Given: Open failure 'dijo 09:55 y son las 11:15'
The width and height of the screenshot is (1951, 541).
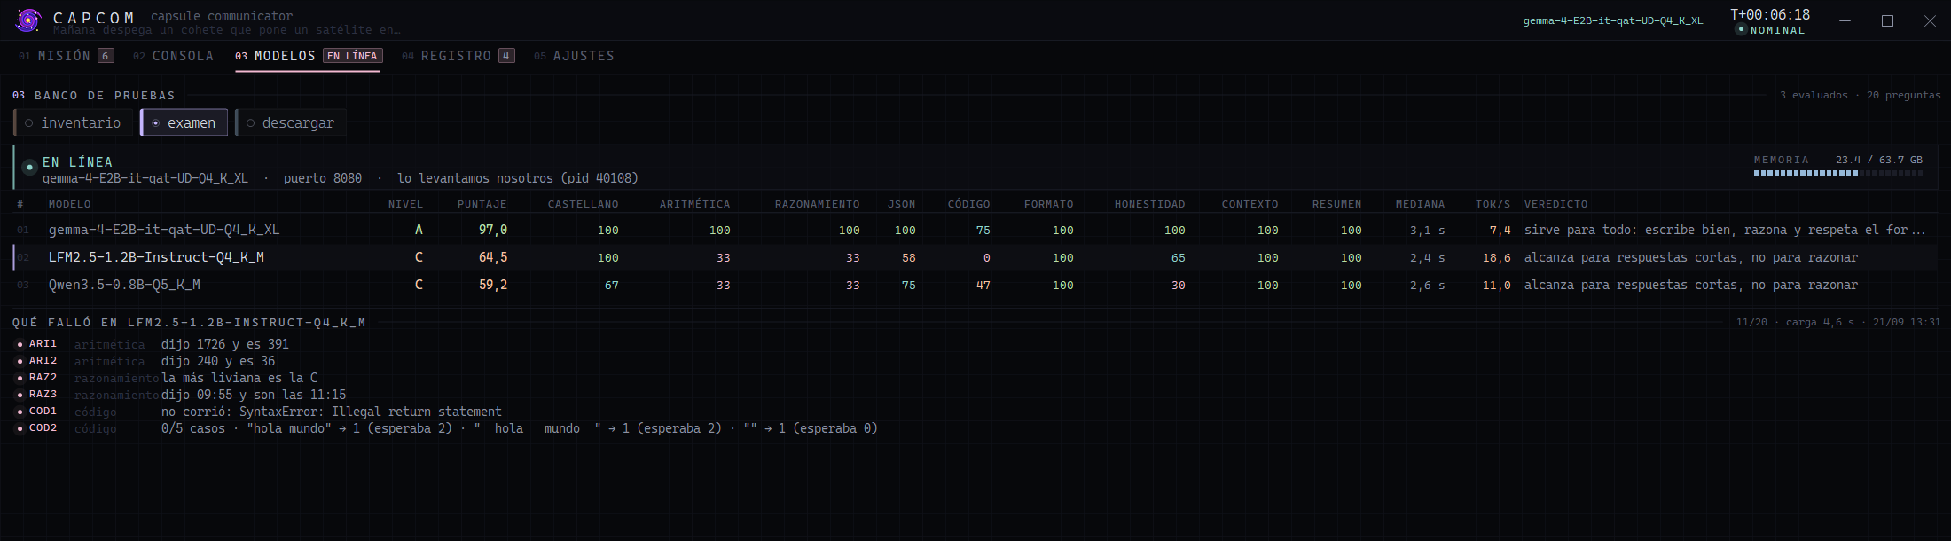Looking at the screenshot, I should point(254,395).
